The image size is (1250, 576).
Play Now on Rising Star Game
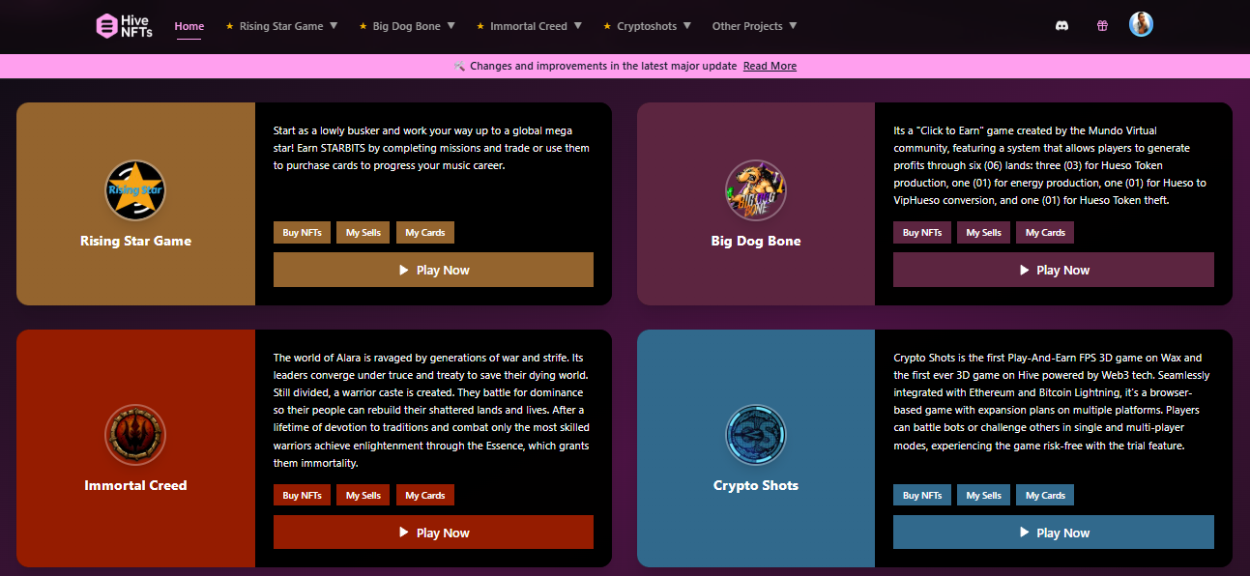click(x=433, y=270)
